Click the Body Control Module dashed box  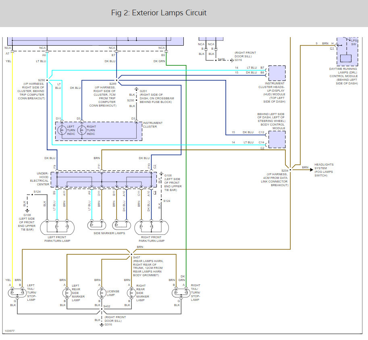click(277, 139)
